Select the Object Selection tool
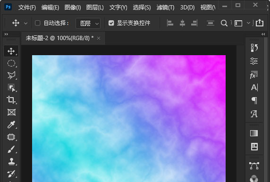Viewport: 270px width, 182px height. pos(11,88)
